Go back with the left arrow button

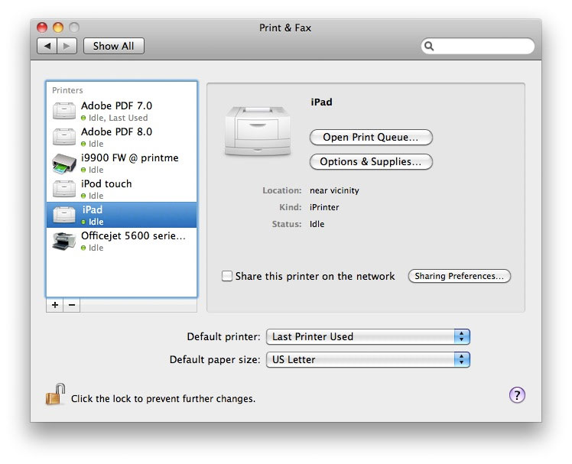click(47, 46)
